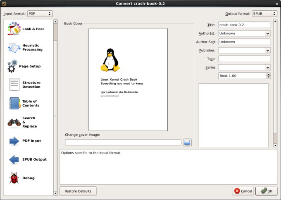Select Search & Replace binoculars icon
Screen dimensions: 281x200
(x=14, y=122)
